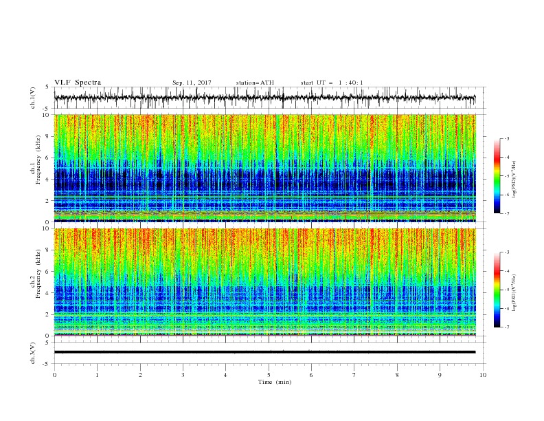544x421 pixels.
Task: Select the "Sep. 11, 2017" date label
Action: (x=192, y=83)
